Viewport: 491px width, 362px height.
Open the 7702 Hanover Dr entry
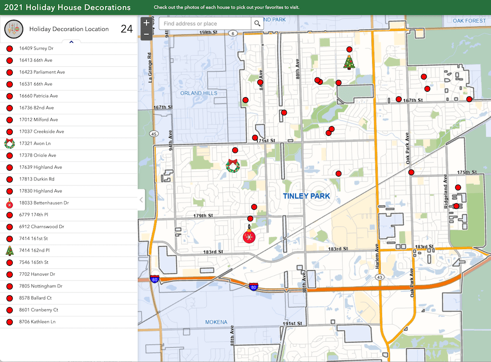pyautogui.click(x=69, y=274)
